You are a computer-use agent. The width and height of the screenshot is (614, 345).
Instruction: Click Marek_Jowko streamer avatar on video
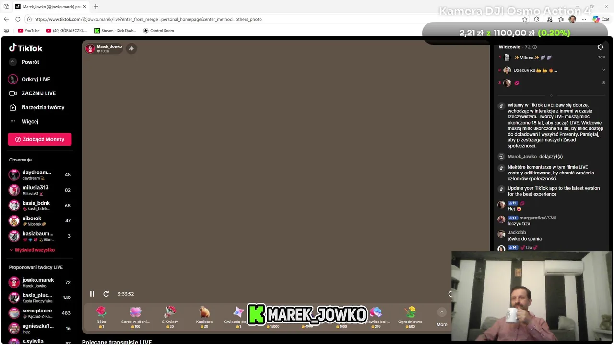90,48
